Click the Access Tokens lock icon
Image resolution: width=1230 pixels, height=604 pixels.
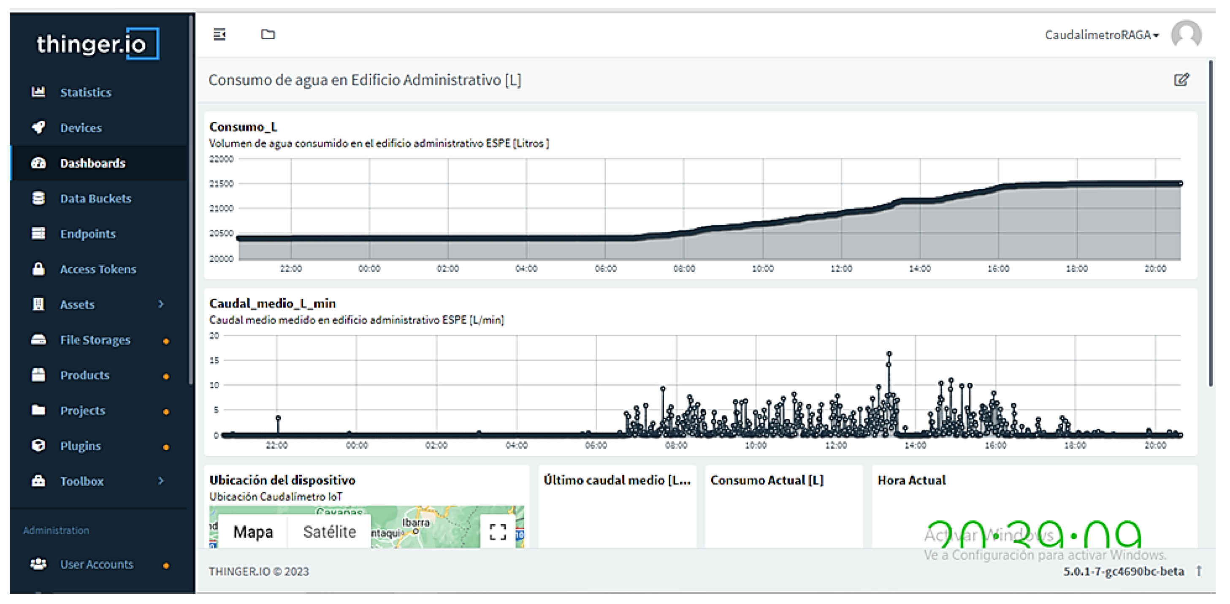point(38,269)
